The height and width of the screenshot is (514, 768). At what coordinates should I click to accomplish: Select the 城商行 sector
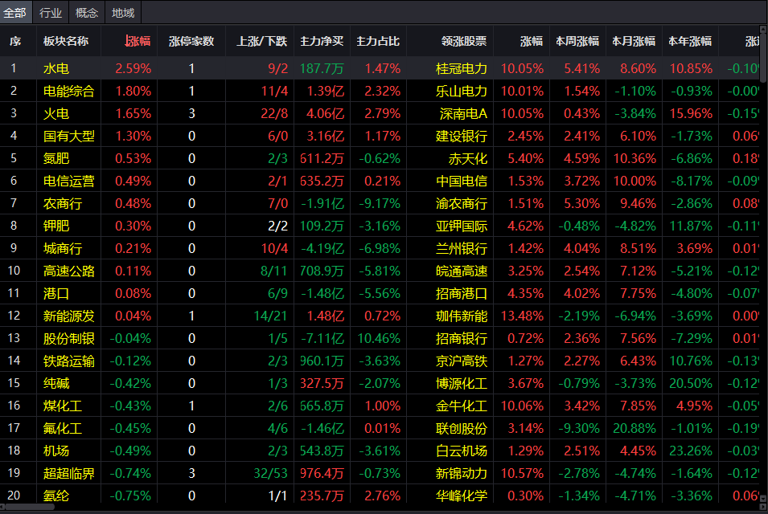coord(62,248)
